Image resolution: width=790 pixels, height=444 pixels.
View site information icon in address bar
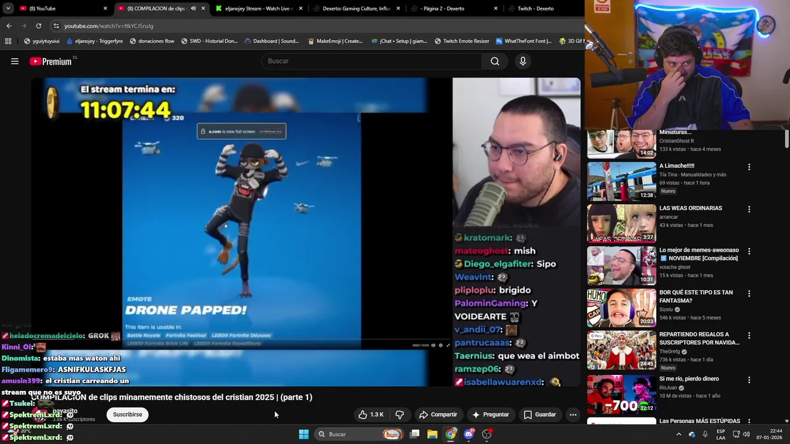[56, 26]
